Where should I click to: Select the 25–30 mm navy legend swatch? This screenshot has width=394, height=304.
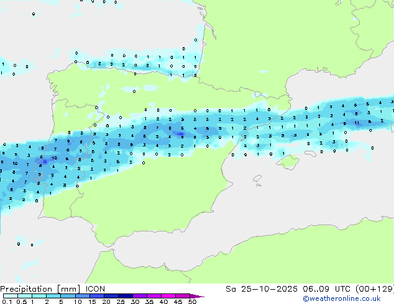coord(126,296)
